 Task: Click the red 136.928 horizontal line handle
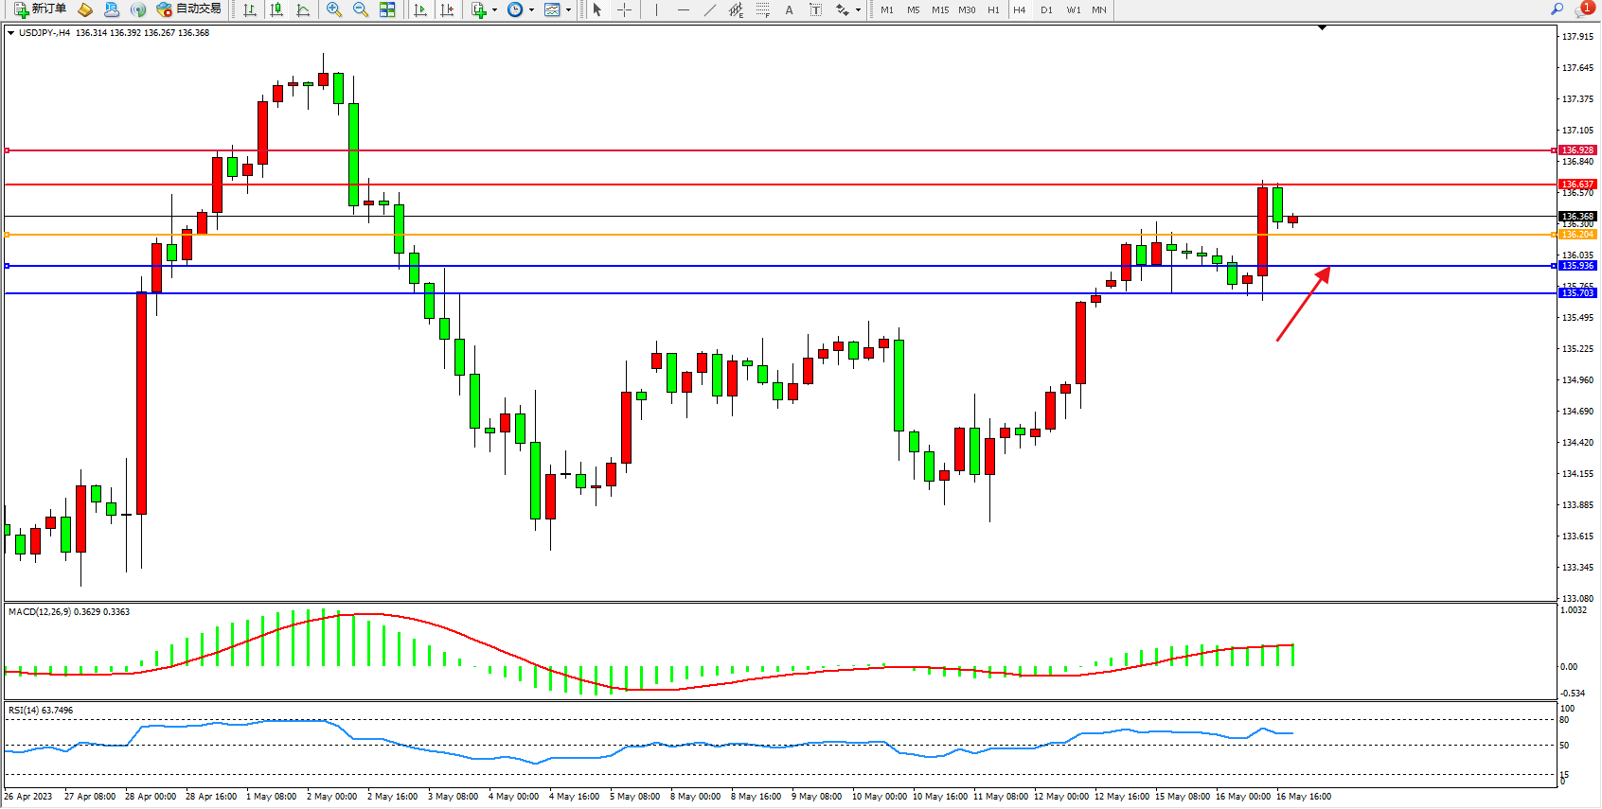pos(8,150)
